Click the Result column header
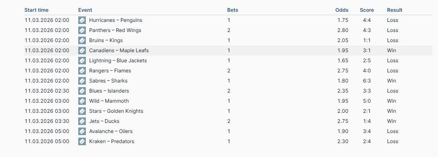438x157 pixels. (395, 10)
